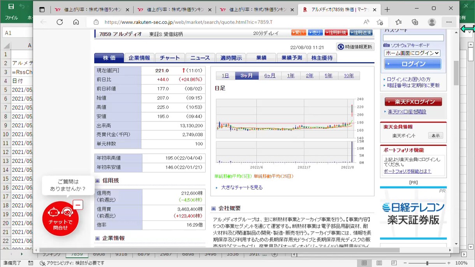
Task: Refresh quotes with 時価情報更新
Action: coord(355,47)
